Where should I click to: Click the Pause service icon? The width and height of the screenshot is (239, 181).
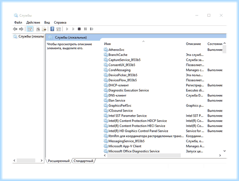(x=85, y=29)
